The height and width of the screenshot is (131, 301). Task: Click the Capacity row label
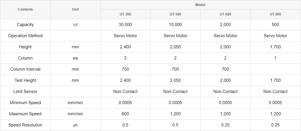pyautogui.click(x=25, y=25)
